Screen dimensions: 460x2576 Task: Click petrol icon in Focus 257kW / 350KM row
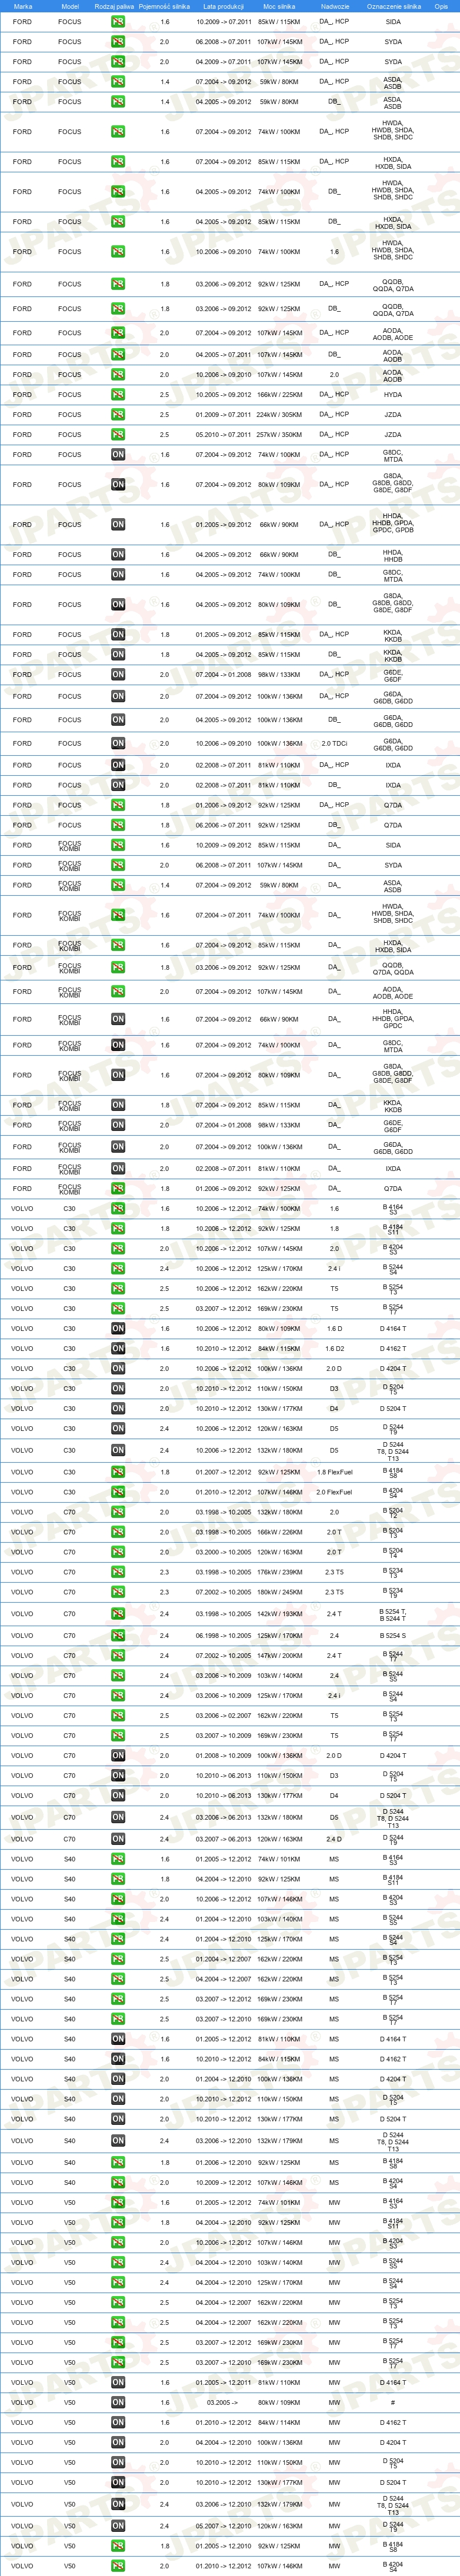click(118, 434)
